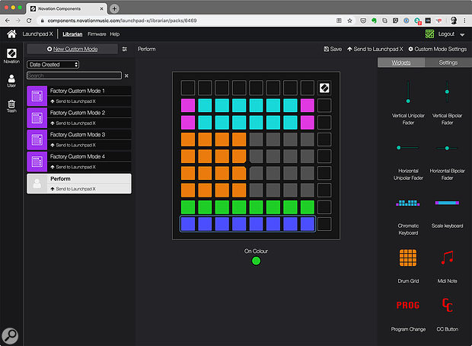Click the green On Colour swatch

[256, 261]
